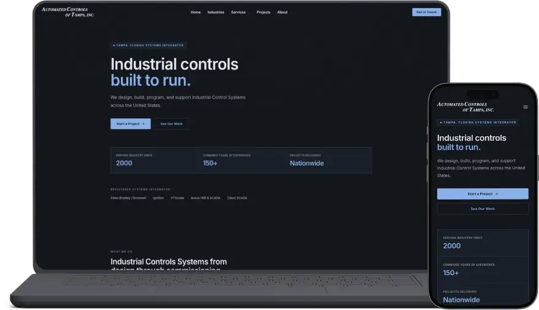Screen dimensions: 539x310
Task: Tap Start a Project on the phone
Action: 483,194
